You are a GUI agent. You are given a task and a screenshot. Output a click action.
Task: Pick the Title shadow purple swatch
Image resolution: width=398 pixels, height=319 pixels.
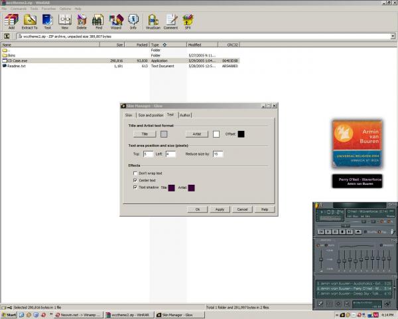pos(172,187)
